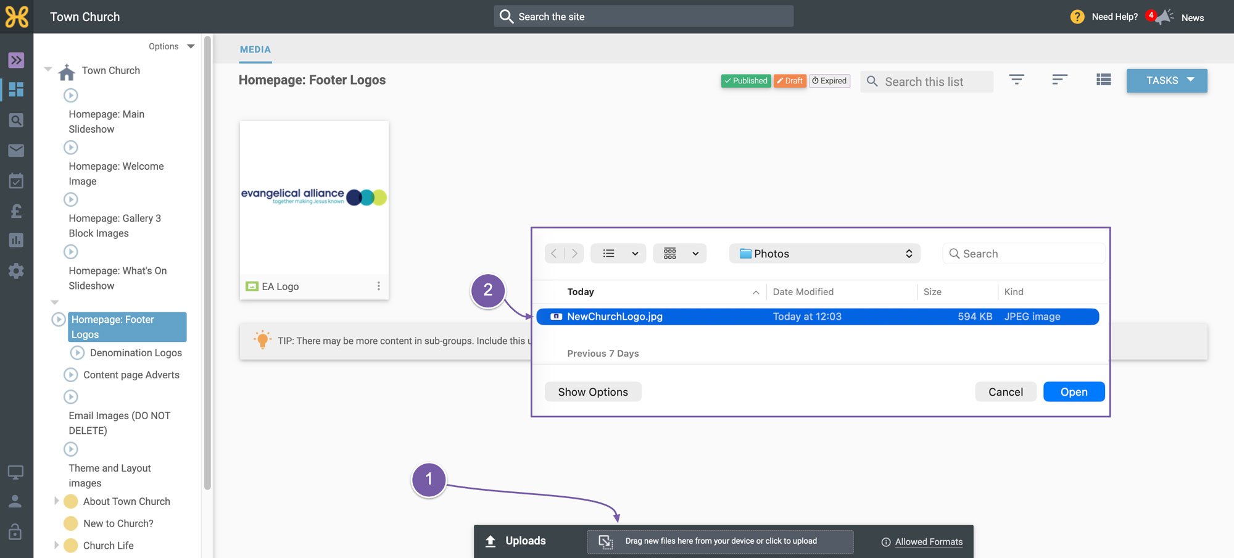Open the page search icon in sidebar
The image size is (1234, 558).
click(16, 120)
